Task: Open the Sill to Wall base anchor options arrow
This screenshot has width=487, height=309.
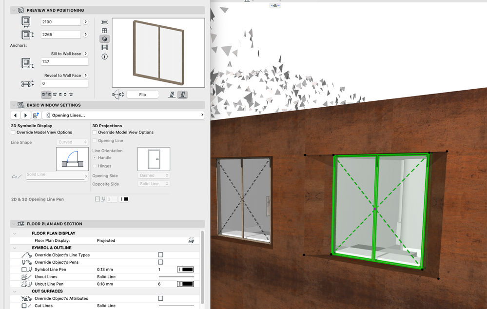Action: tap(86, 54)
